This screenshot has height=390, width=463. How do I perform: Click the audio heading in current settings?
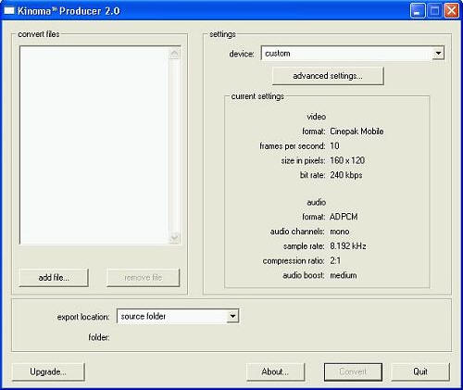tap(317, 202)
